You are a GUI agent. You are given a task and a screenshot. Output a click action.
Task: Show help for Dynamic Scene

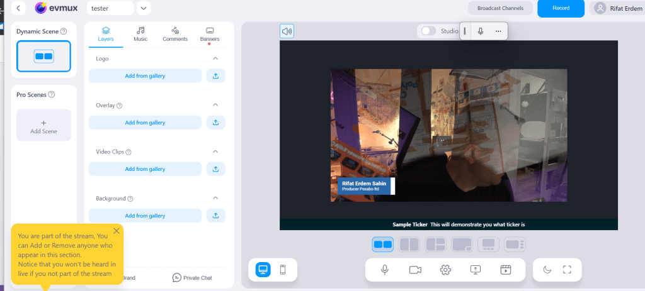coord(64,31)
